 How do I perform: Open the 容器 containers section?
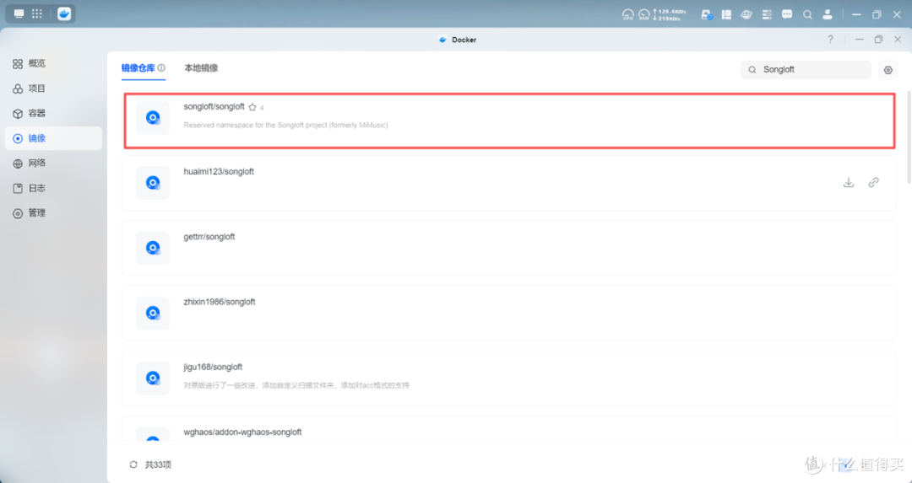(29, 113)
